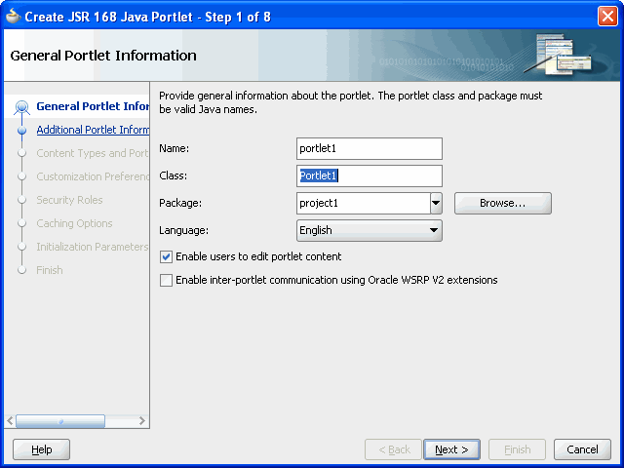This screenshot has width=624, height=468.
Task: Open the Language dropdown
Action: 370,230
